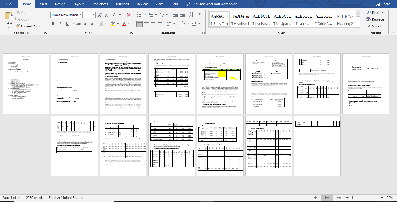Screen dimensions: 397x202
Task: Open the References tab
Action: (100, 4)
